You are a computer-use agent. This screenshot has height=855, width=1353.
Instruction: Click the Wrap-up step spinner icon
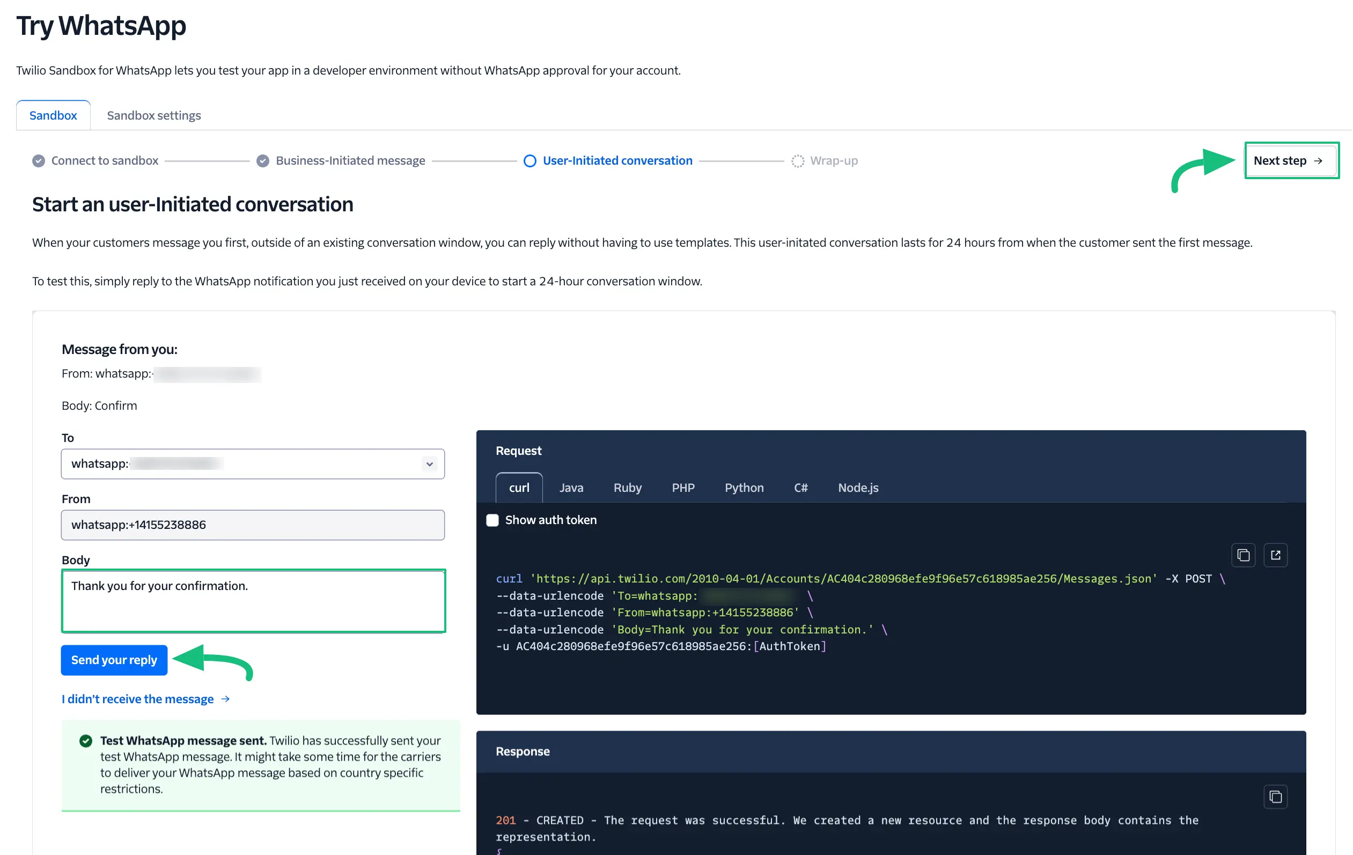tap(798, 160)
